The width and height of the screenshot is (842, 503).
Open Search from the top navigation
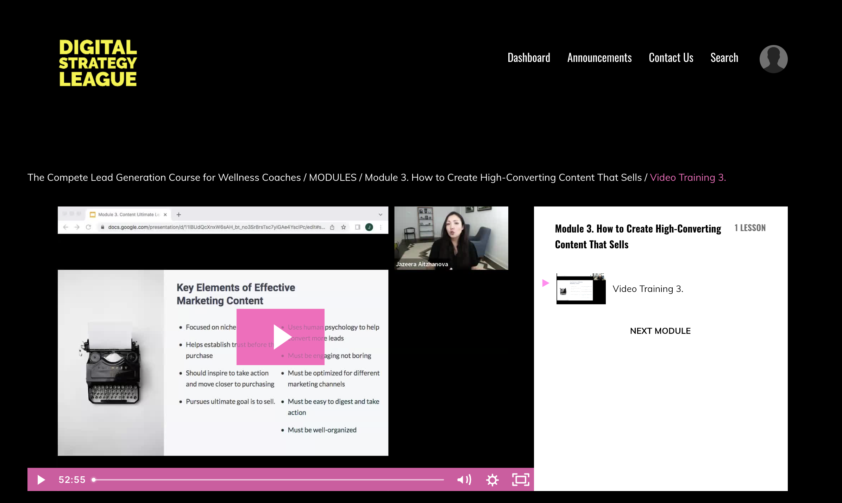[x=724, y=58]
